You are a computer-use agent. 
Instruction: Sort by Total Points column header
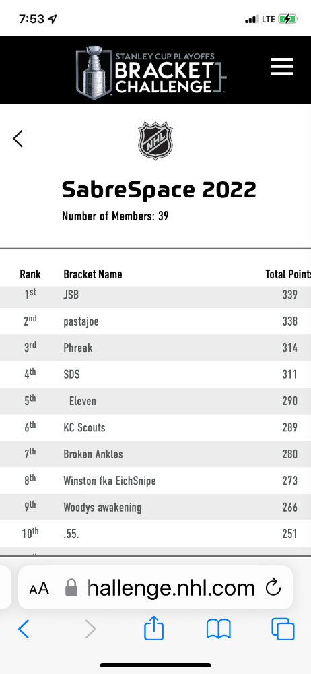(288, 274)
